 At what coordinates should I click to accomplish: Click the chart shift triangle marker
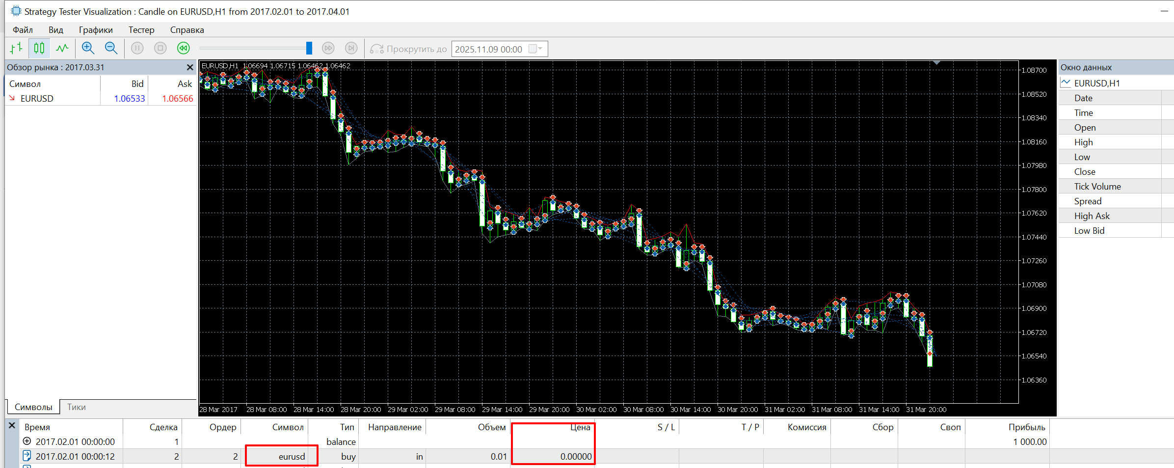point(937,63)
